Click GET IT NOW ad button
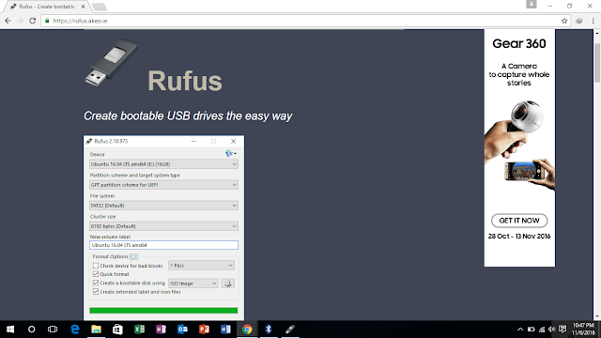Image resolution: width=601 pixels, height=338 pixels. click(x=519, y=221)
